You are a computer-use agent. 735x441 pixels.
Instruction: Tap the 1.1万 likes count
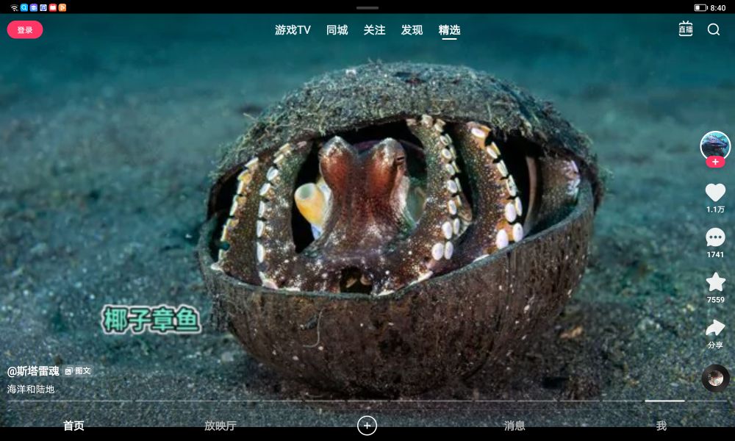click(715, 209)
